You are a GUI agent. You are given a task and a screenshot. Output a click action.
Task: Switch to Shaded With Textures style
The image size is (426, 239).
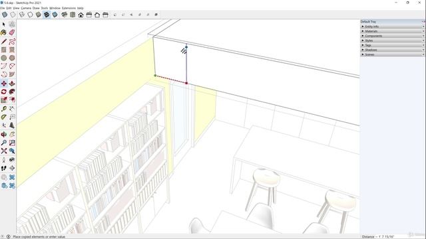[x=47, y=15]
